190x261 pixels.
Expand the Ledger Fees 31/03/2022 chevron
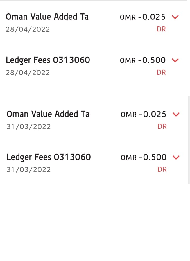[176, 158]
